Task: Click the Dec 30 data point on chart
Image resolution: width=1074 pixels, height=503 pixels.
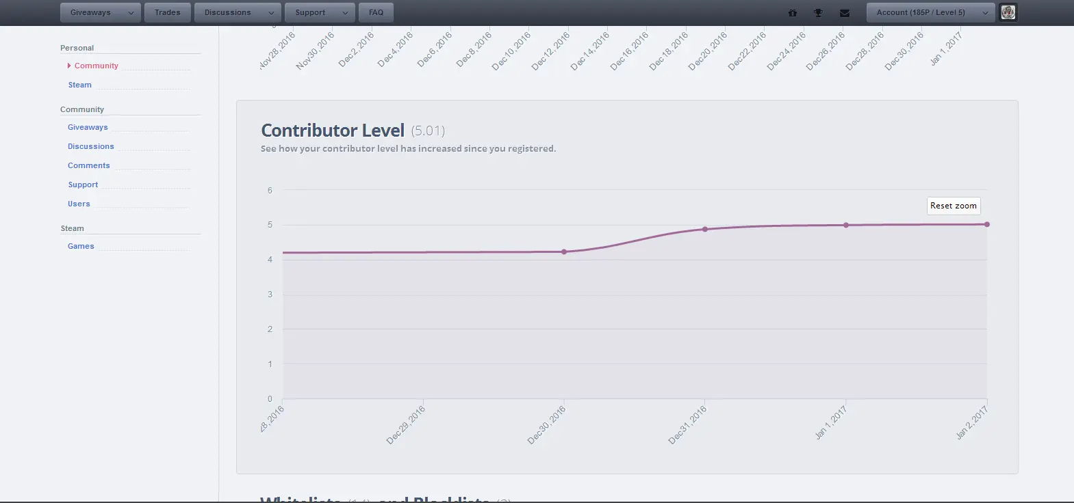Action: pyautogui.click(x=564, y=251)
